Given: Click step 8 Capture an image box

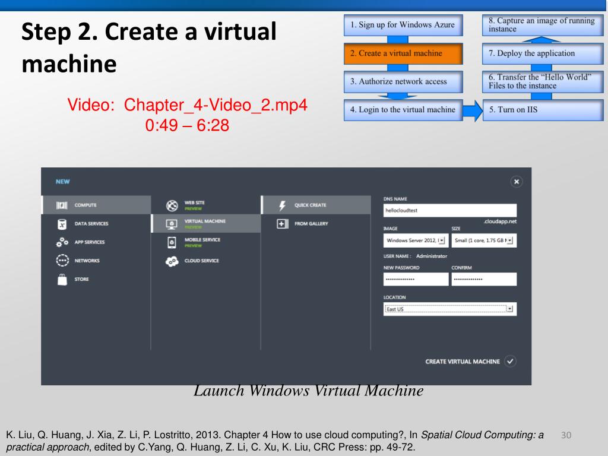Looking at the screenshot, I should point(543,25).
